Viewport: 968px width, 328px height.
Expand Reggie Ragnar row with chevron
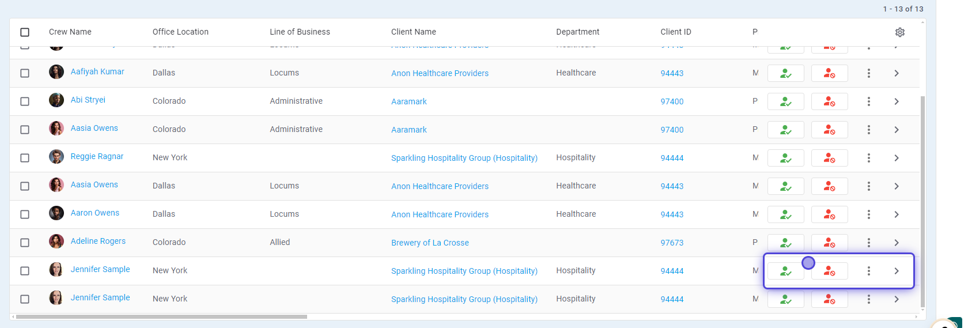[897, 158]
